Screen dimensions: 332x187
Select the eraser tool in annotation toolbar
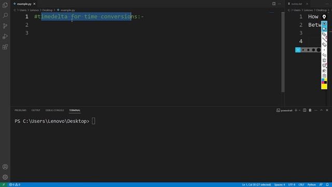pos(324,45)
